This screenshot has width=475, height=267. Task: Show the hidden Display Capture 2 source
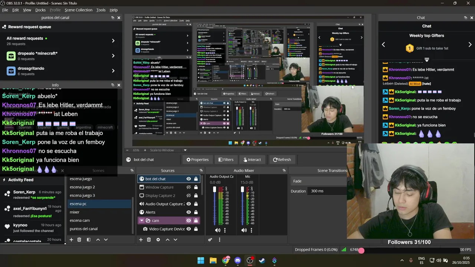pos(189,196)
